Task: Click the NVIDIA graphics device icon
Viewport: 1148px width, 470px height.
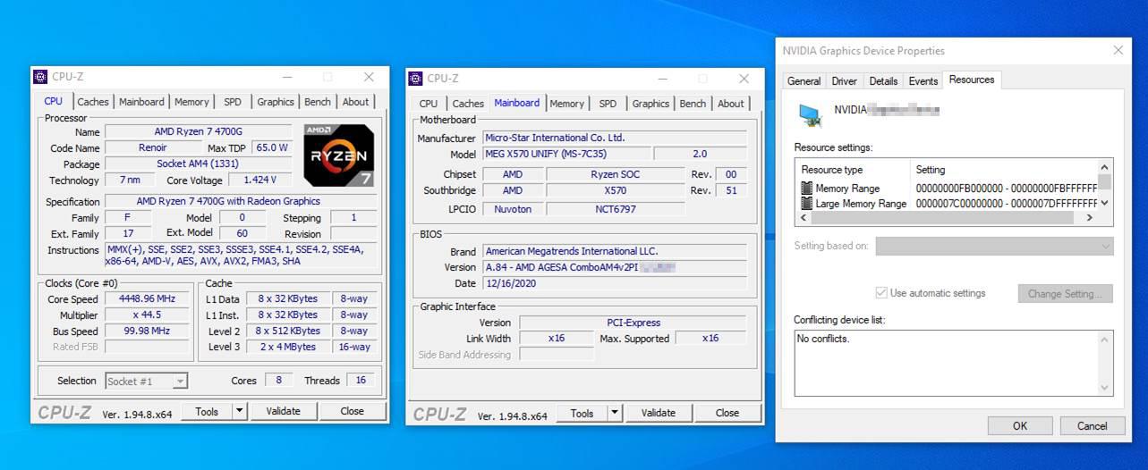Action: pyautogui.click(x=810, y=114)
